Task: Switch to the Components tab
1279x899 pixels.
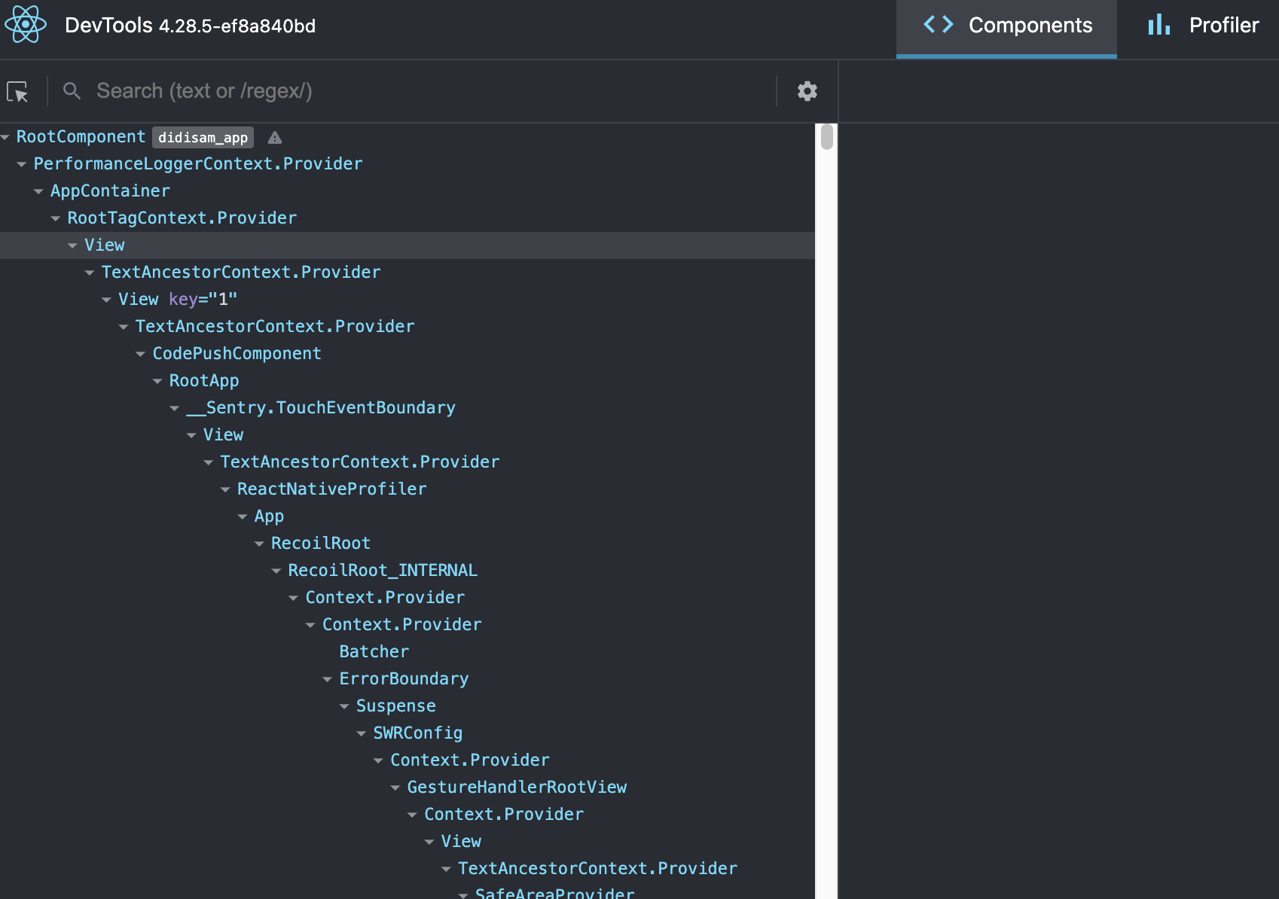Action: [x=1006, y=28]
